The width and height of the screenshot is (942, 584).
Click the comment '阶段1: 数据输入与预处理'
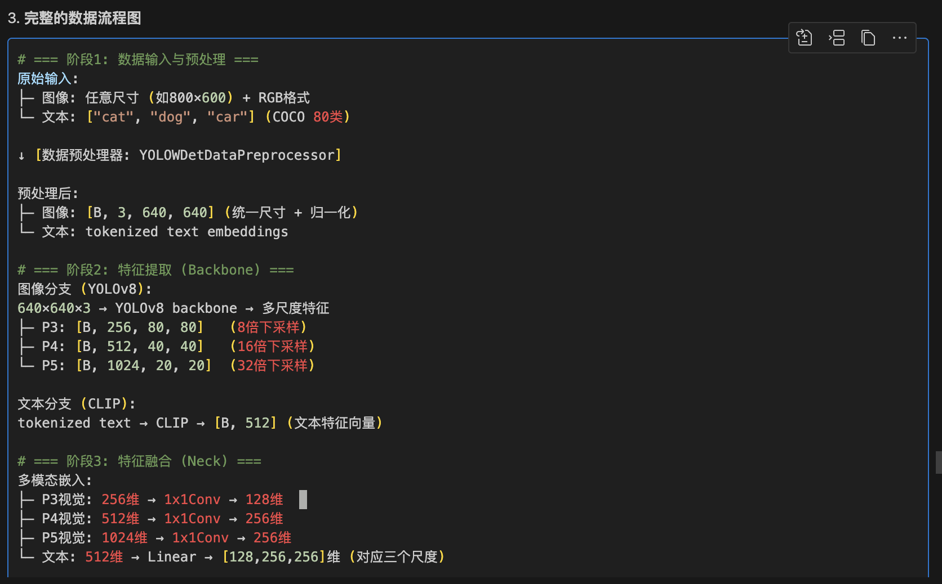tap(146, 60)
